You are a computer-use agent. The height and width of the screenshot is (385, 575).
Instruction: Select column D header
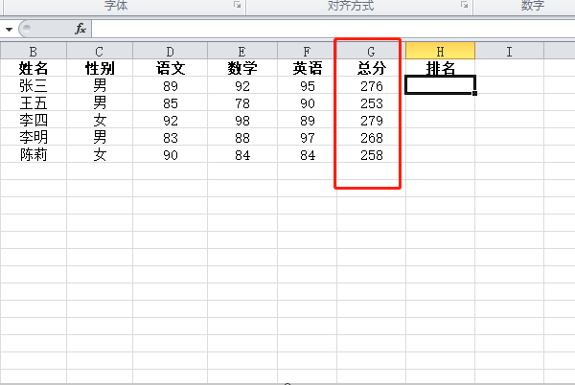point(171,51)
